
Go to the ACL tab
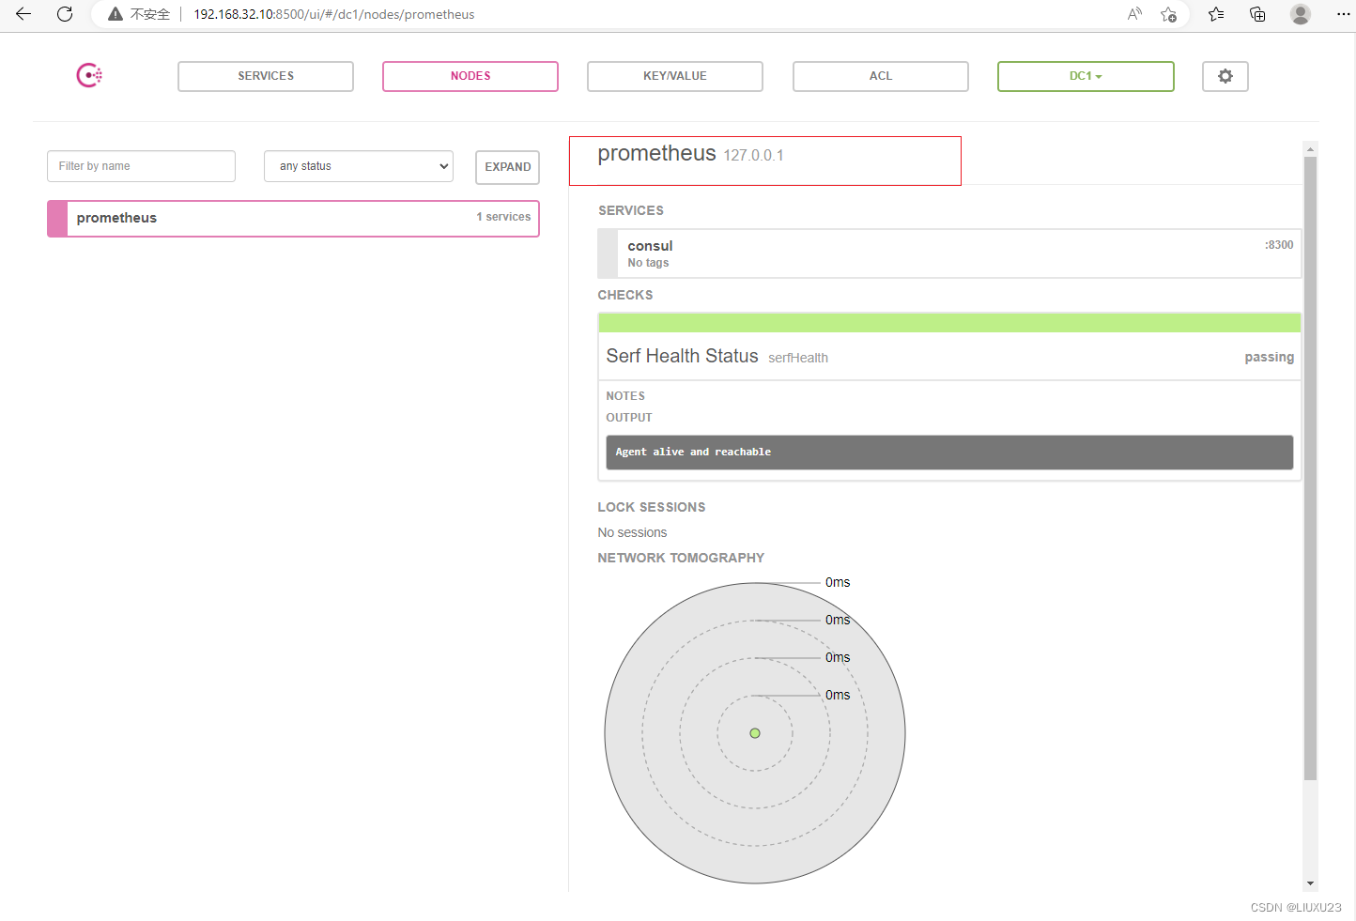click(881, 76)
